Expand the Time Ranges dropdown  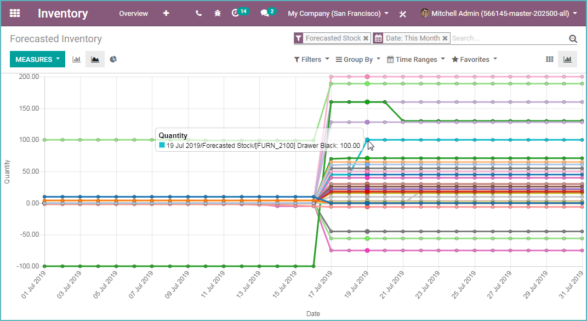(x=415, y=59)
